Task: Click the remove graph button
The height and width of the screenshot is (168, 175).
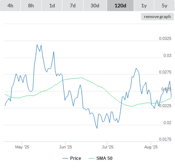Action: click(157, 17)
